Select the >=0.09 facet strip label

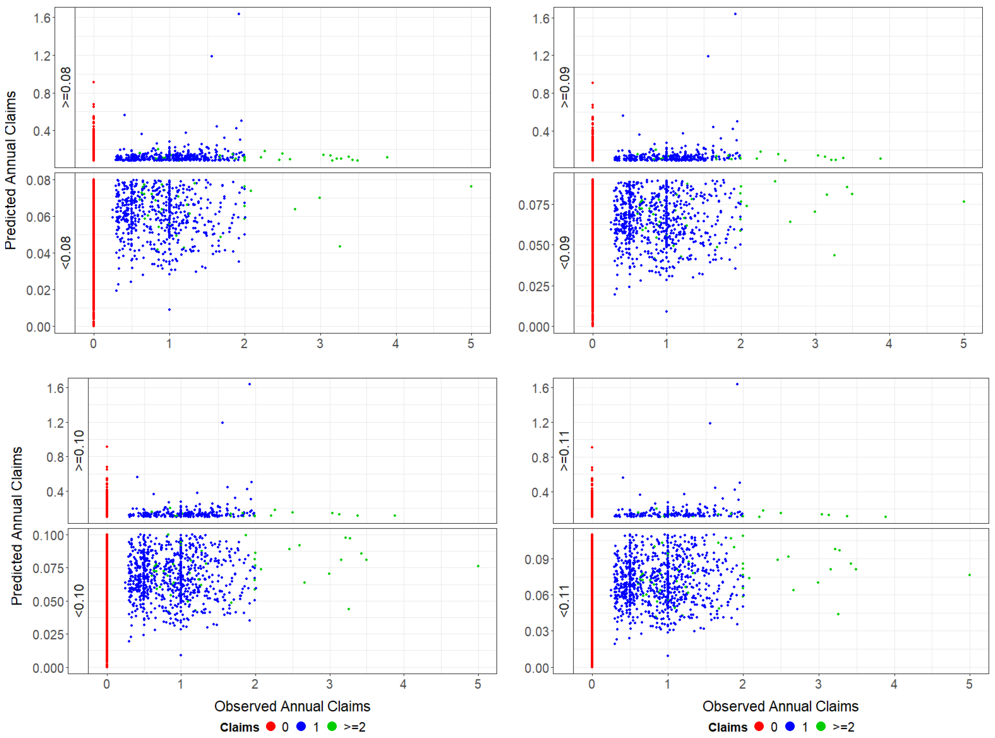[565, 87]
